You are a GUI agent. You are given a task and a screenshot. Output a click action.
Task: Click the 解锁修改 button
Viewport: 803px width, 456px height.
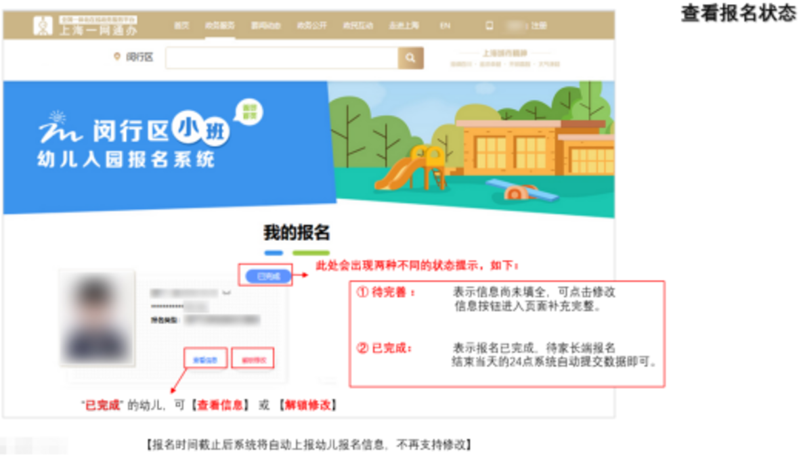253,359
